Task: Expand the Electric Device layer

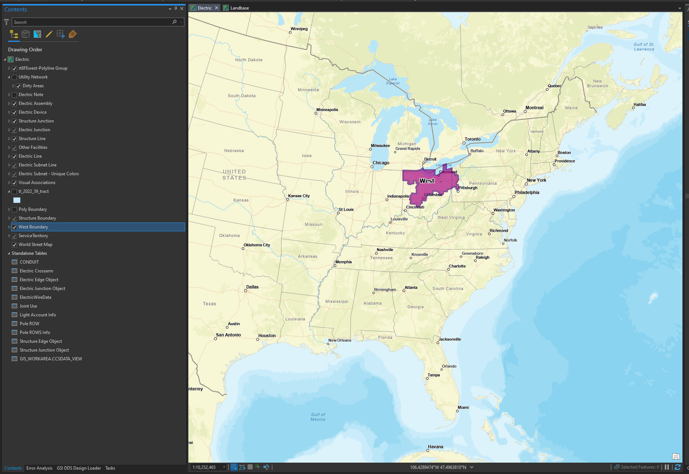Action: [x=9, y=112]
